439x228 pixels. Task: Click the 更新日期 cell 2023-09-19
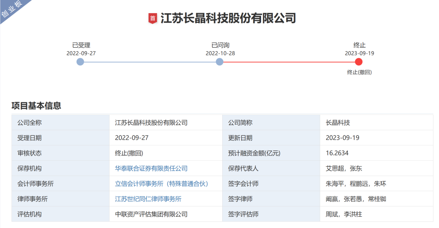(x=342, y=137)
